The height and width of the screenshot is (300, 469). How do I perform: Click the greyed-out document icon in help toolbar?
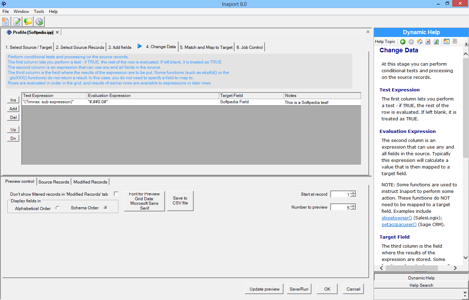(x=455, y=42)
